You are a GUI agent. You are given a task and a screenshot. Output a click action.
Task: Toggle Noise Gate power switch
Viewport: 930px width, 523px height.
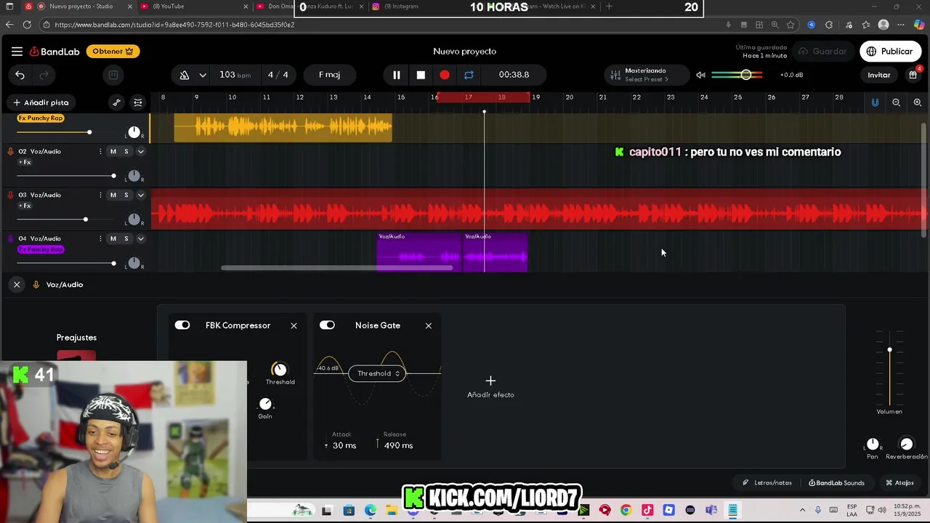[x=327, y=325]
